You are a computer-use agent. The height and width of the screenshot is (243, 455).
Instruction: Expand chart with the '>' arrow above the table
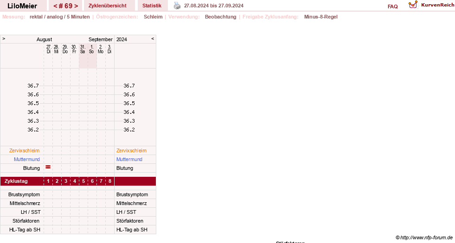tap(4, 38)
